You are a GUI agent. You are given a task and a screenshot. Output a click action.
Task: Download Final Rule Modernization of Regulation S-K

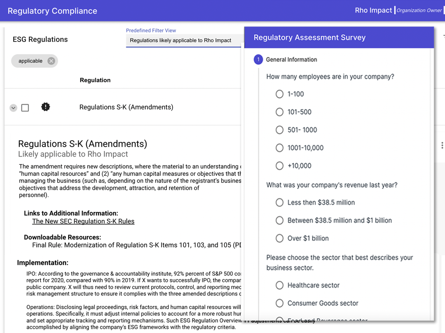pos(136,245)
